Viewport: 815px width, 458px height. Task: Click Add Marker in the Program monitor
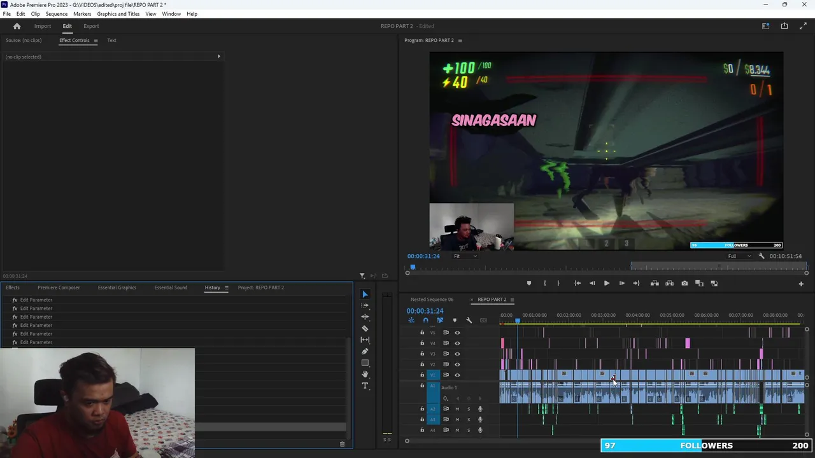pos(528,283)
